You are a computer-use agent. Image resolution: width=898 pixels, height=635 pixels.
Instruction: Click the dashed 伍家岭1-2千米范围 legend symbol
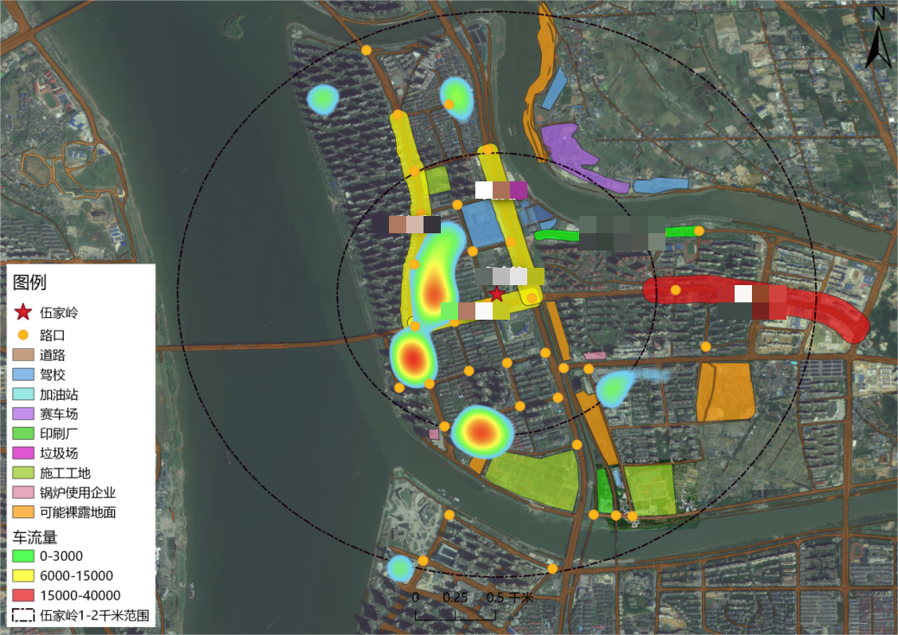tap(23, 616)
